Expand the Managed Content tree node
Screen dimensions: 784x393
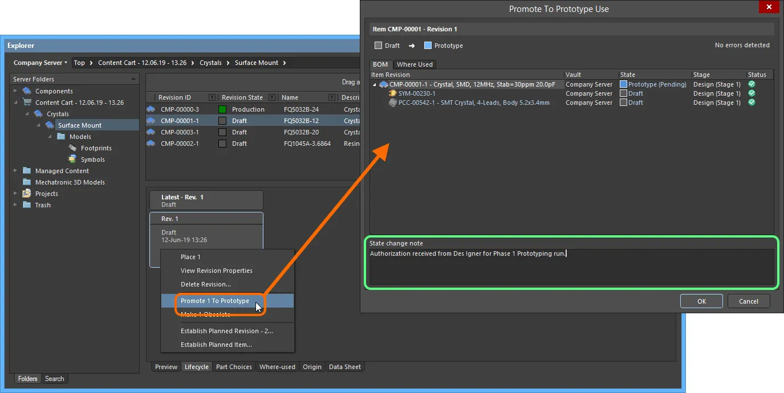point(16,171)
